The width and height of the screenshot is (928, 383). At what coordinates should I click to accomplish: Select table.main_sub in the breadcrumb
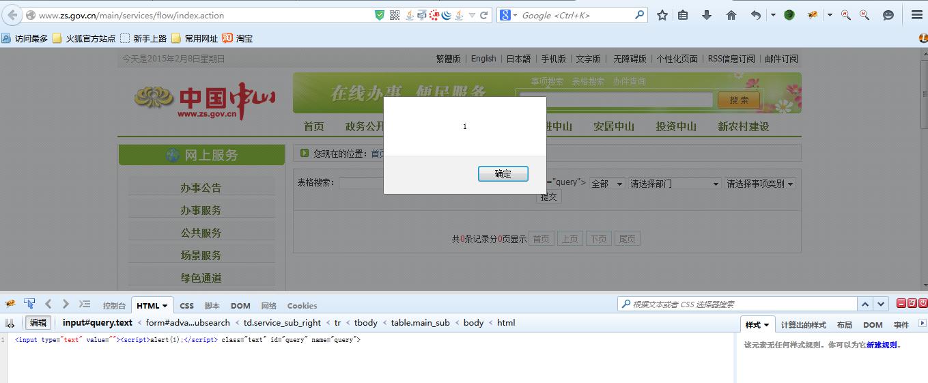tap(420, 323)
